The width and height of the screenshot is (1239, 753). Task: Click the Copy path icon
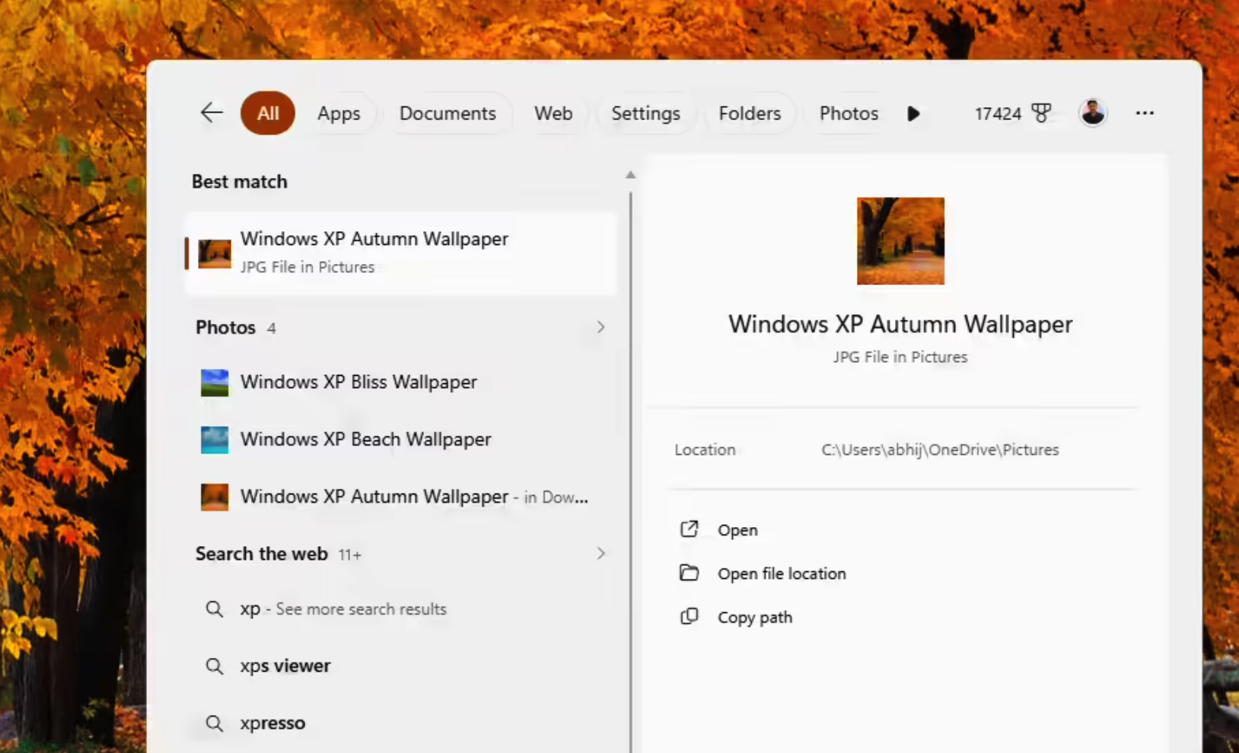(689, 617)
